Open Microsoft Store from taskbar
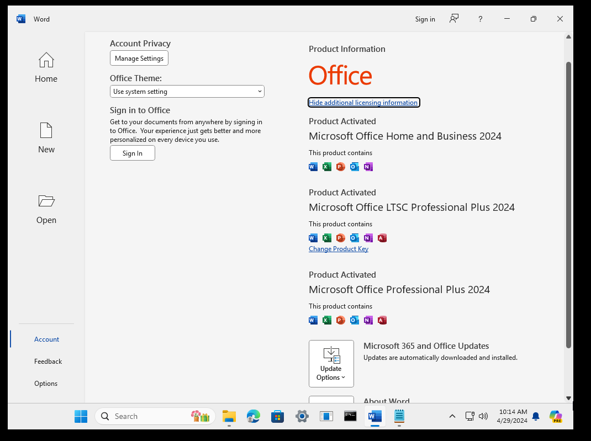 coord(277,416)
